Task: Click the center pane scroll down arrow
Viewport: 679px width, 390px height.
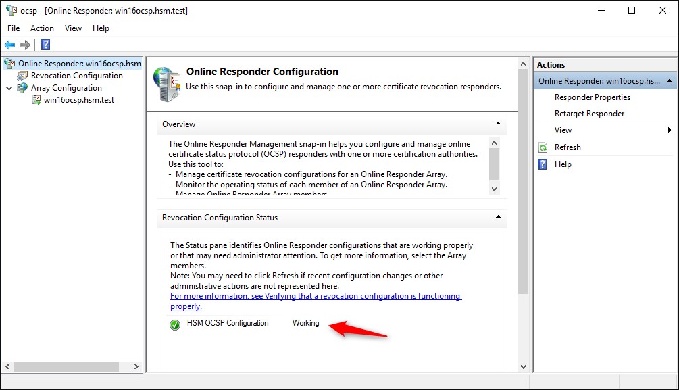Action: 523,366
